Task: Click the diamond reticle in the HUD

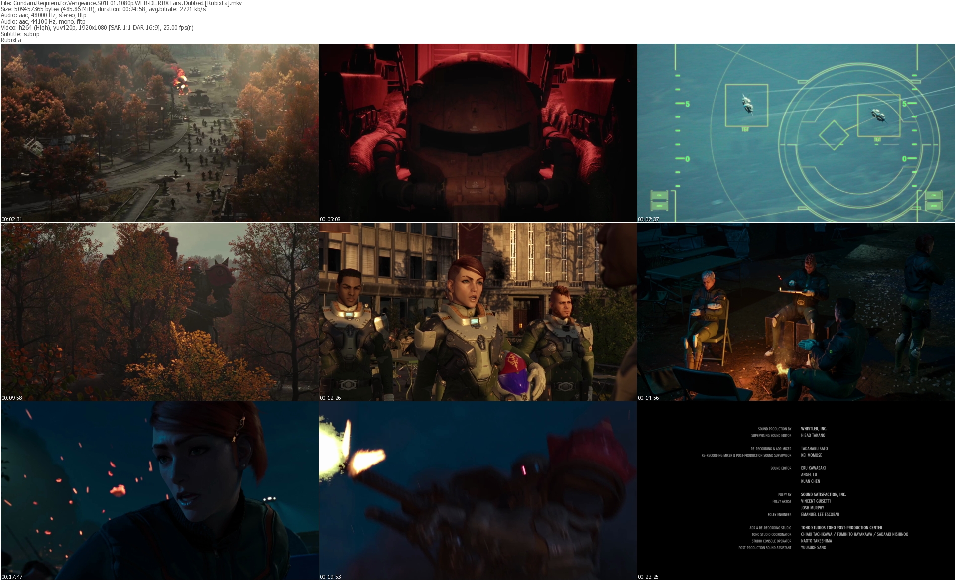Action: coord(834,135)
